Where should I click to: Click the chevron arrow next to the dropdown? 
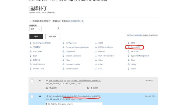coord(58,28)
